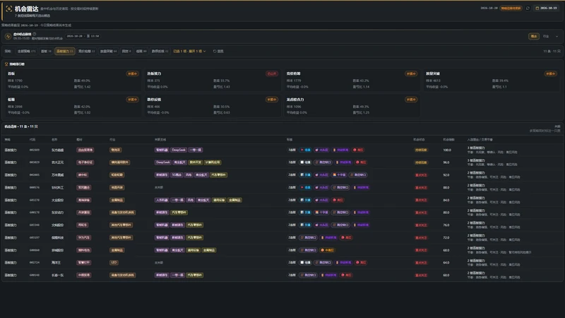Click the DeepSeek tag in 吉大正元 row

[x=163, y=163]
